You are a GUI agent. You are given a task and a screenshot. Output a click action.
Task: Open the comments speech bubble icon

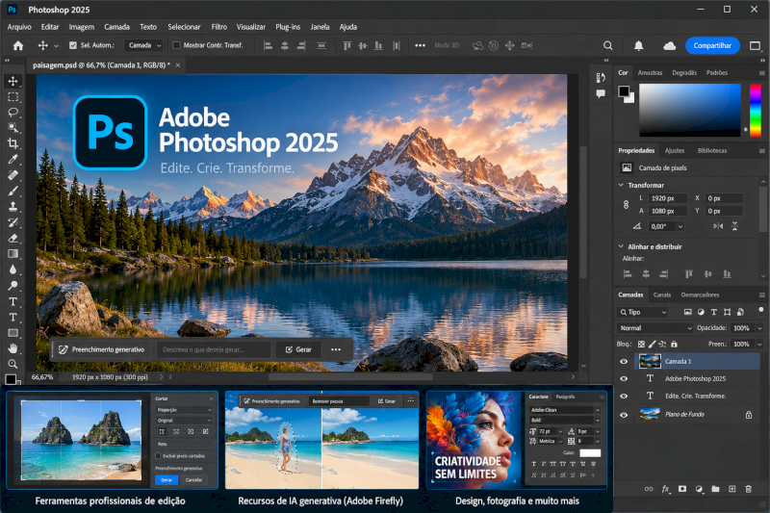pyautogui.click(x=601, y=93)
